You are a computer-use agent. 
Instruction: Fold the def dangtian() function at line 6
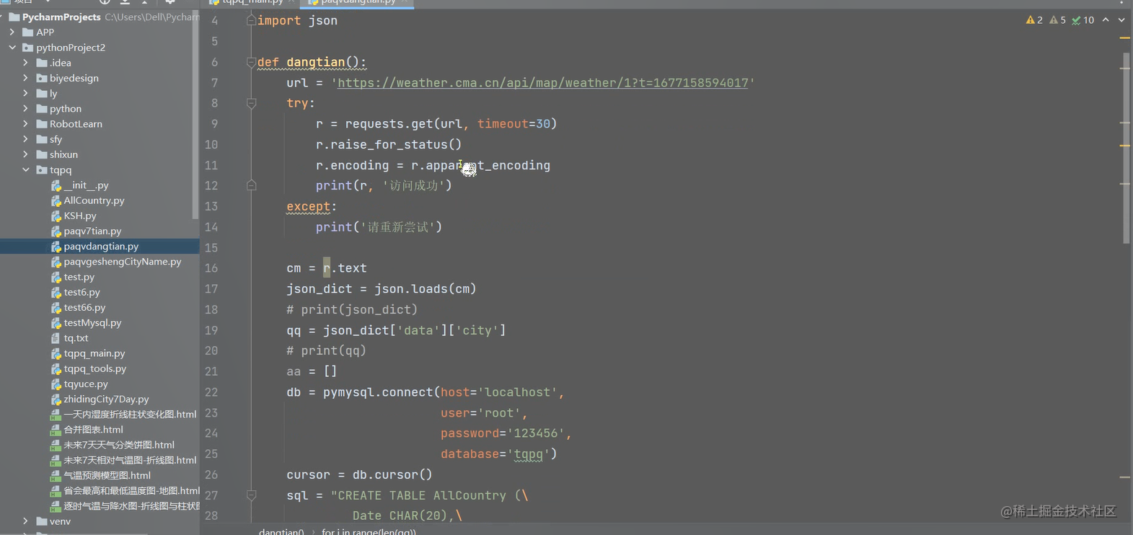pyautogui.click(x=251, y=62)
